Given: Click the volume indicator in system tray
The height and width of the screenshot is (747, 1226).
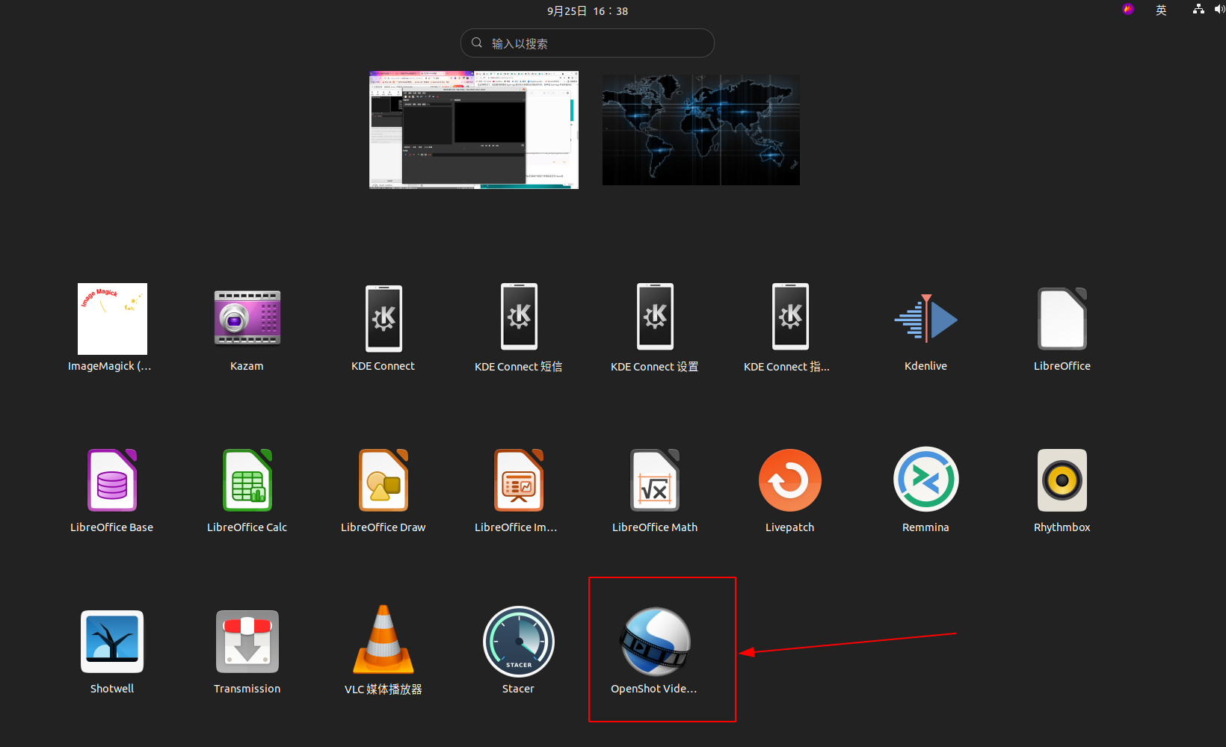Looking at the screenshot, I should (1219, 9).
